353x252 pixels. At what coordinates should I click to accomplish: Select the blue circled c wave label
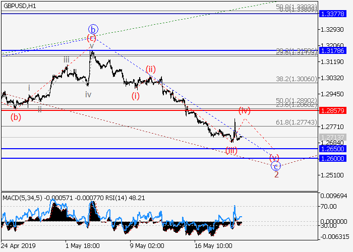click(x=275, y=166)
